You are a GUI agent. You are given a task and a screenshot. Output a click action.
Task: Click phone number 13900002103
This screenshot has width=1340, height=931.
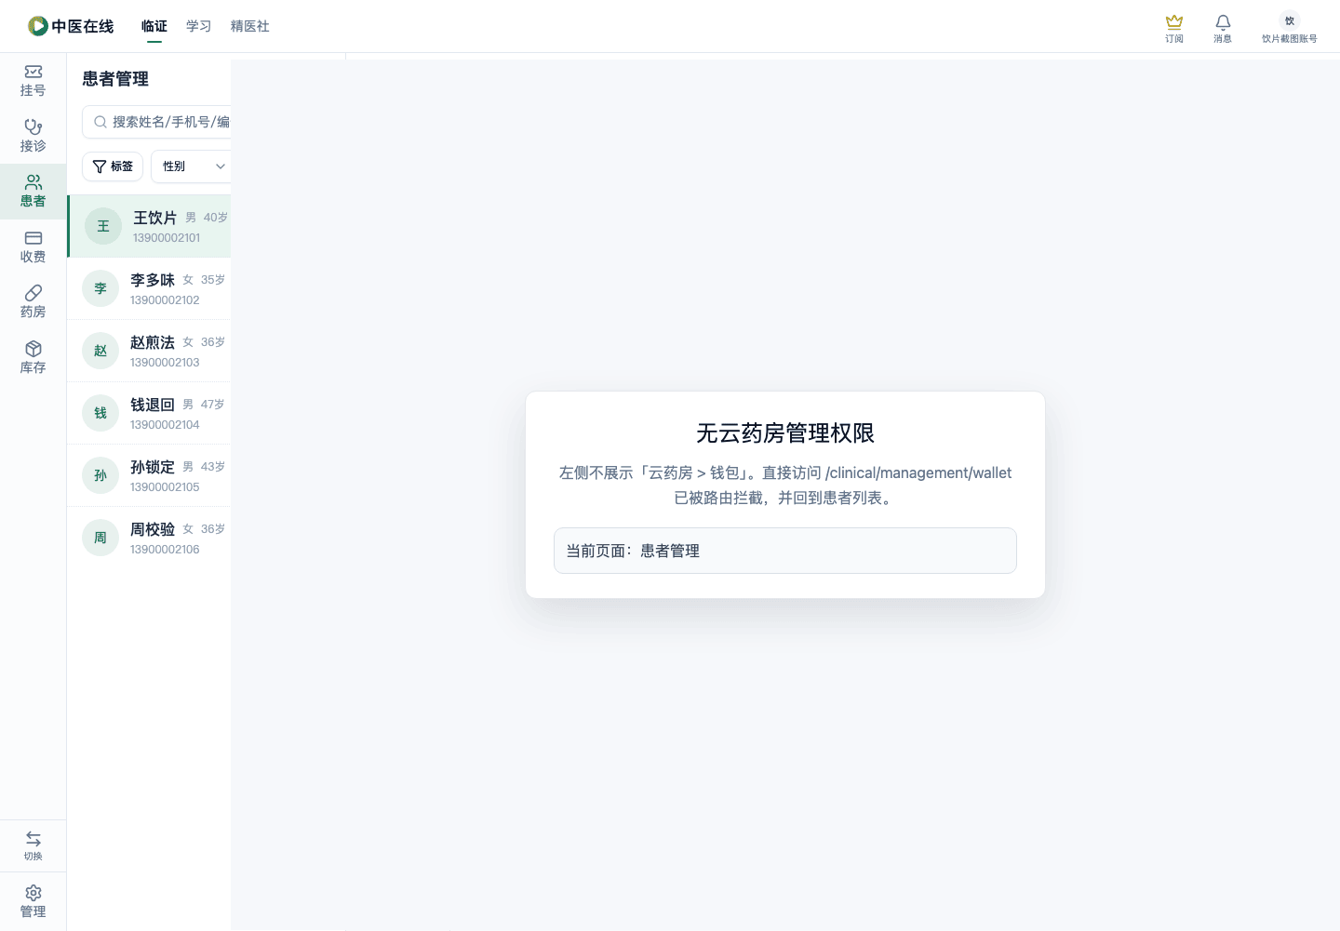click(x=165, y=363)
